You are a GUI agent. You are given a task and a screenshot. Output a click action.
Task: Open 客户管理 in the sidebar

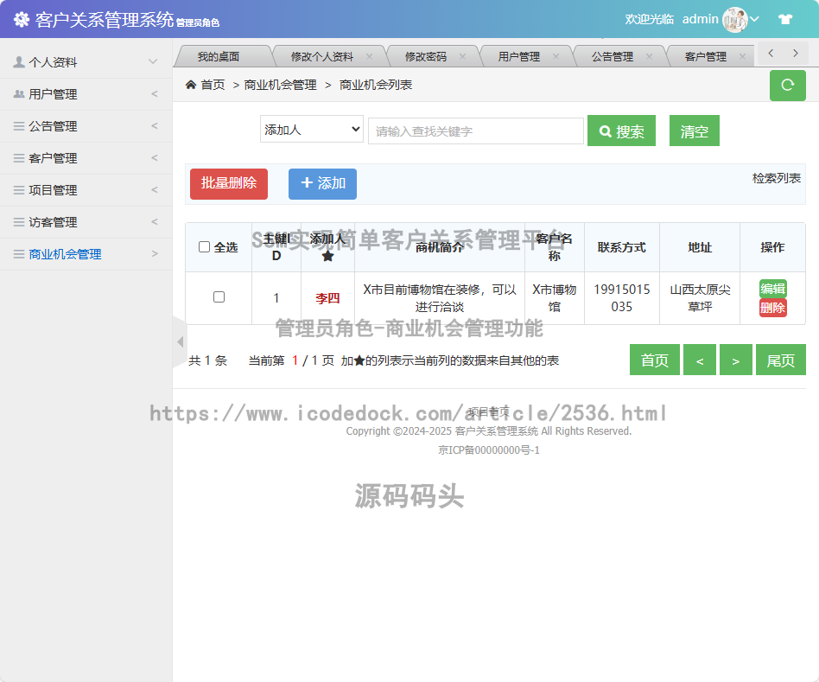86,158
